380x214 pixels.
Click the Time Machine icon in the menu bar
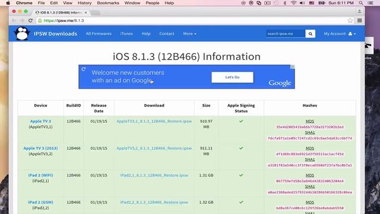tap(276, 3)
